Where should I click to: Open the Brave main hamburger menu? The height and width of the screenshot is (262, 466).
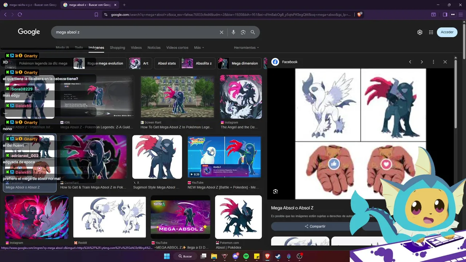(x=461, y=15)
